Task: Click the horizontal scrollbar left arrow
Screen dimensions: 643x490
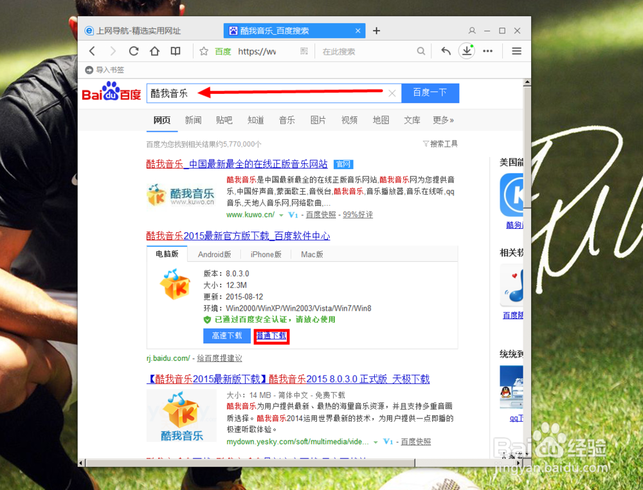Action: (81, 463)
